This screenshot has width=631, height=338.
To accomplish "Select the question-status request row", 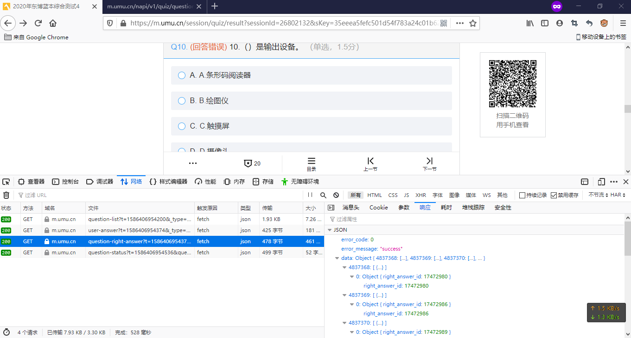I will [162, 252].
